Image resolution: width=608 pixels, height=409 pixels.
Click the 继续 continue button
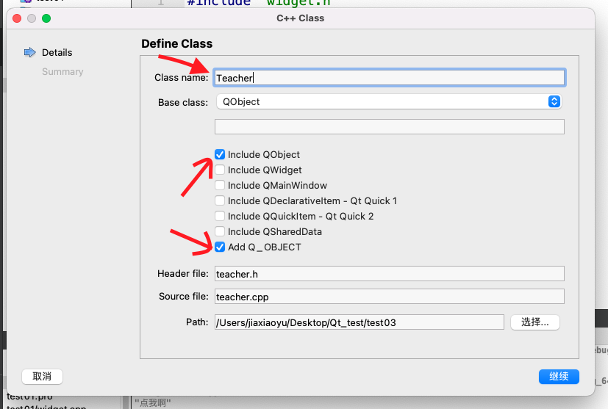(x=559, y=377)
